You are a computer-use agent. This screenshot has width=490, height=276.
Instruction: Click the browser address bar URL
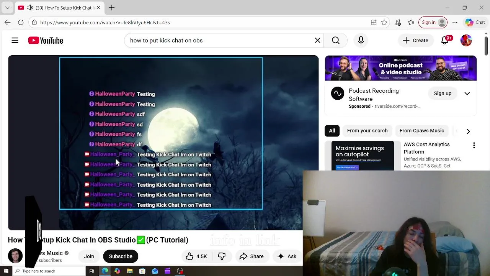coord(105,22)
